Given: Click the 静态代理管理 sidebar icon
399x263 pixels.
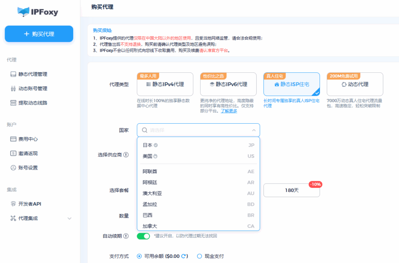Looking at the screenshot, I should tap(13, 74).
